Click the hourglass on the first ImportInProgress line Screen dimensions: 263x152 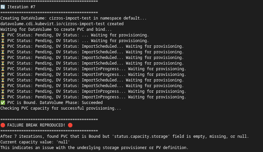(3, 69)
